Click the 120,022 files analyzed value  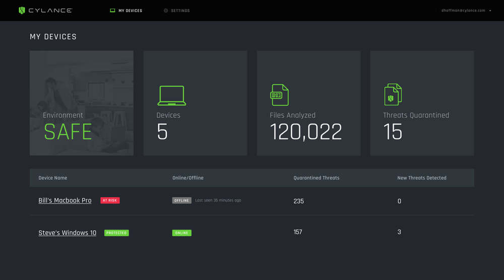click(x=306, y=132)
